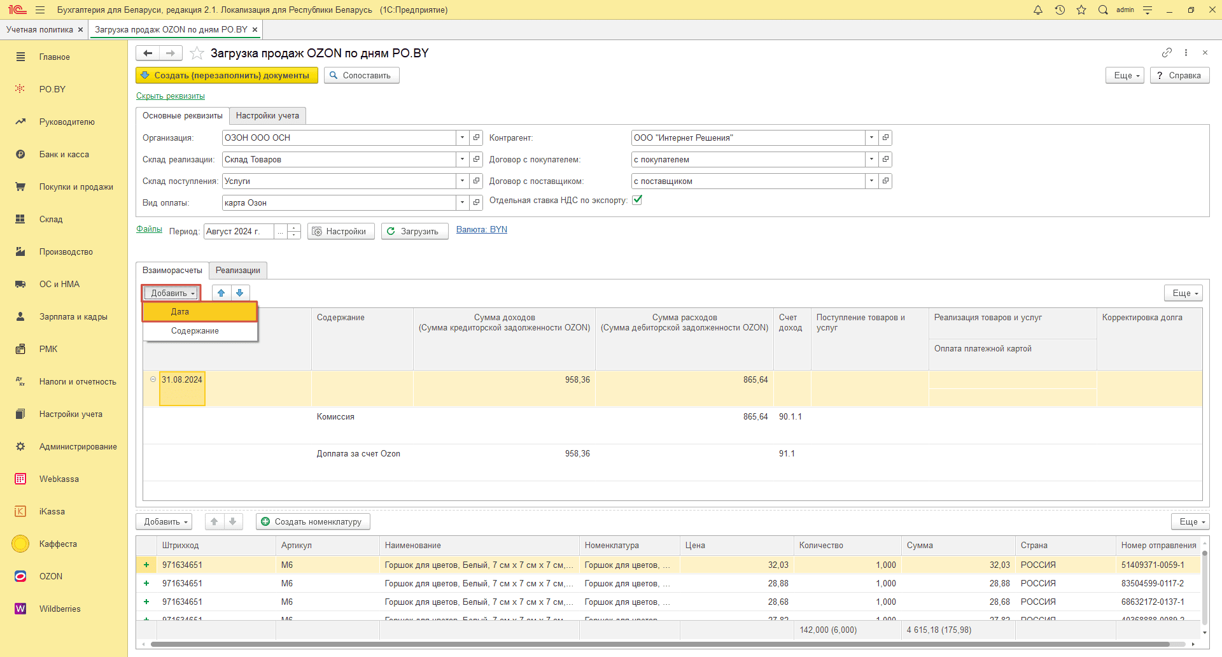
Task: Expand Вид оплаты dropdown list
Action: coord(463,202)
